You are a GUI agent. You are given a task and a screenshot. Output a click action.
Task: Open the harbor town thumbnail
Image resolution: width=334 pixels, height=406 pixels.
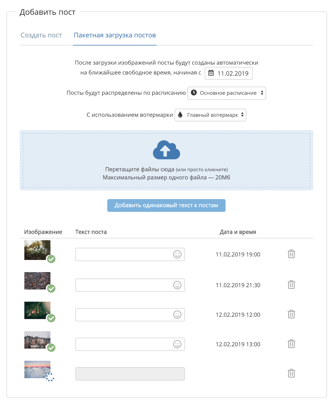(x=37, y=340)
